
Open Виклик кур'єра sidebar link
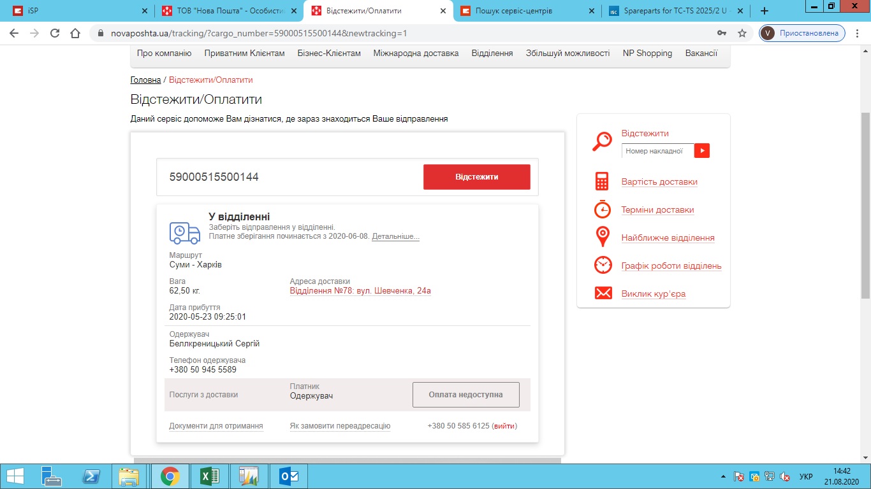(x=654, y=294)
